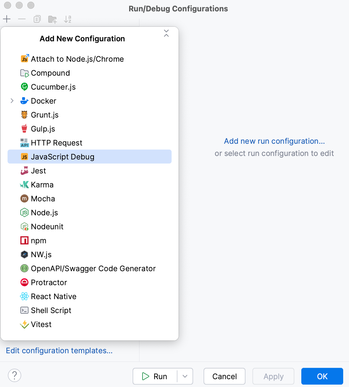Copy configuration using the duplicate icon
349x387 pixels.
[x=37, y=19]
